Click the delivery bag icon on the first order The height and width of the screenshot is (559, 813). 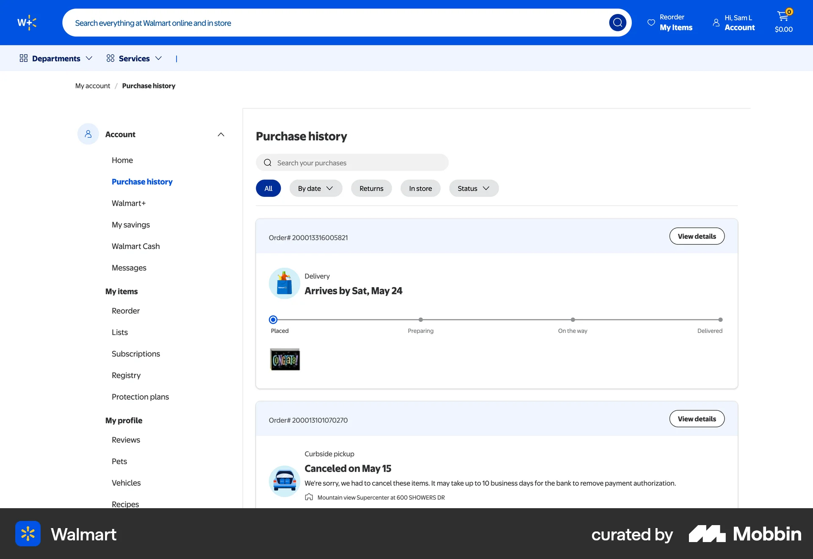click(x=284, y=283)
